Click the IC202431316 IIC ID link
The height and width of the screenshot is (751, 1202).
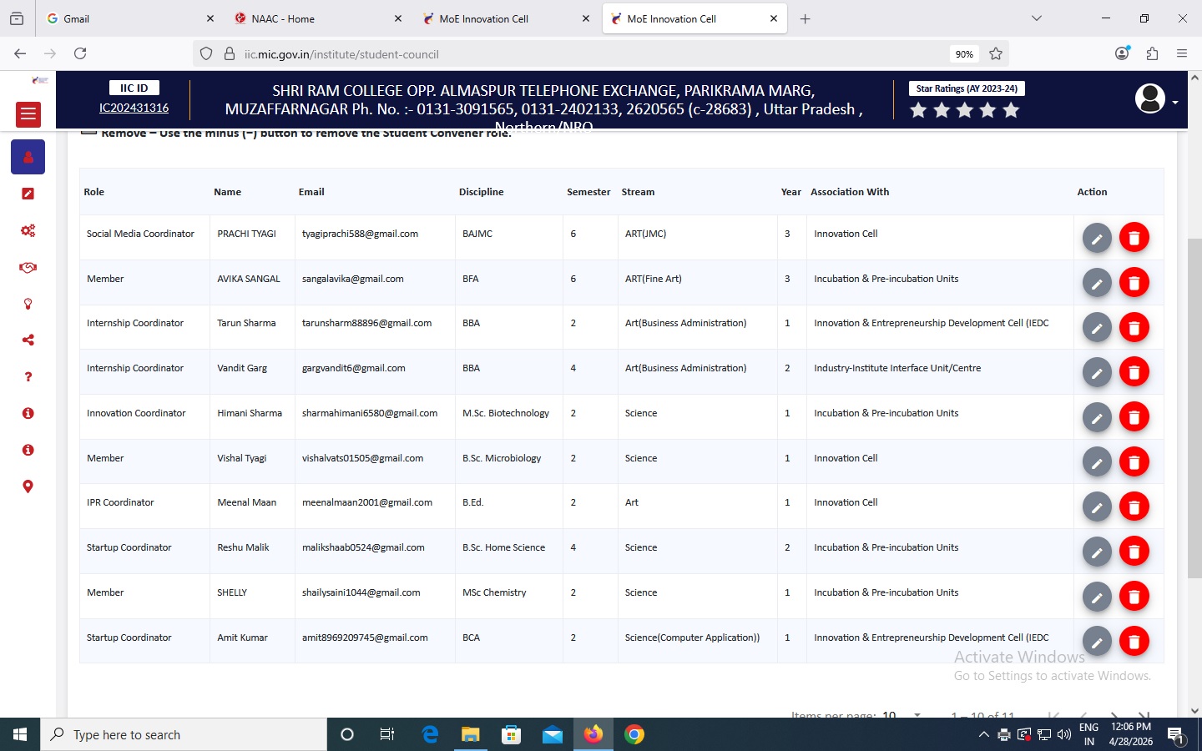134,108
